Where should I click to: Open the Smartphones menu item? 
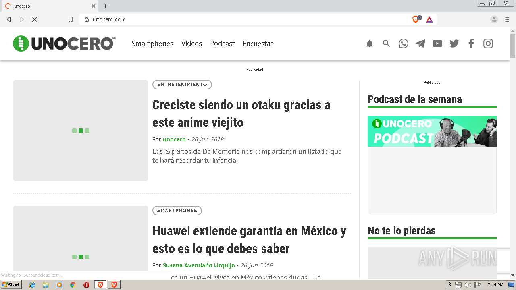152,43
